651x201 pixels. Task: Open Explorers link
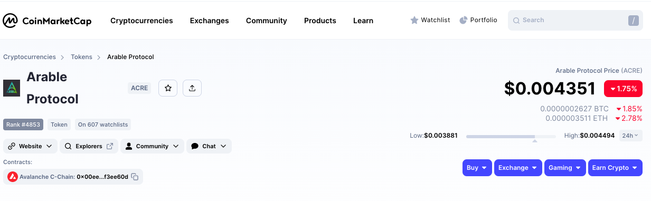point(89,146)
